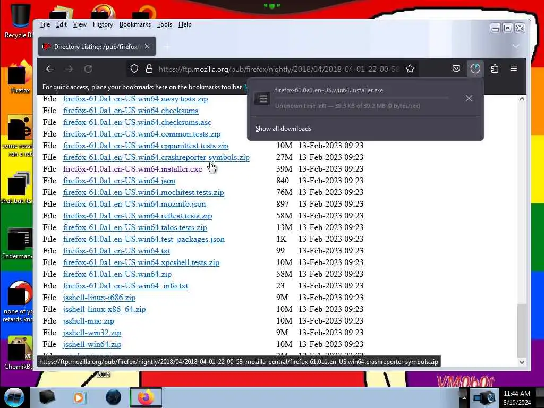Click the camera icon in system tray
Screen dimensions: 544x408
484,397
